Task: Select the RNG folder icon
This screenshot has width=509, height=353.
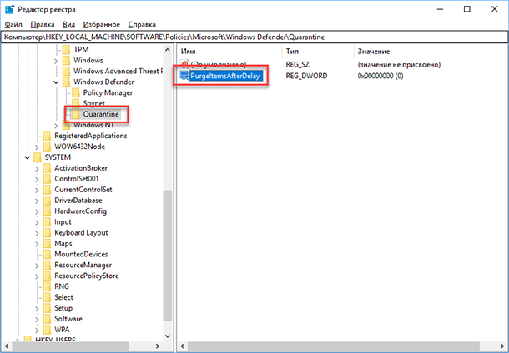Action: click(47, 286)
